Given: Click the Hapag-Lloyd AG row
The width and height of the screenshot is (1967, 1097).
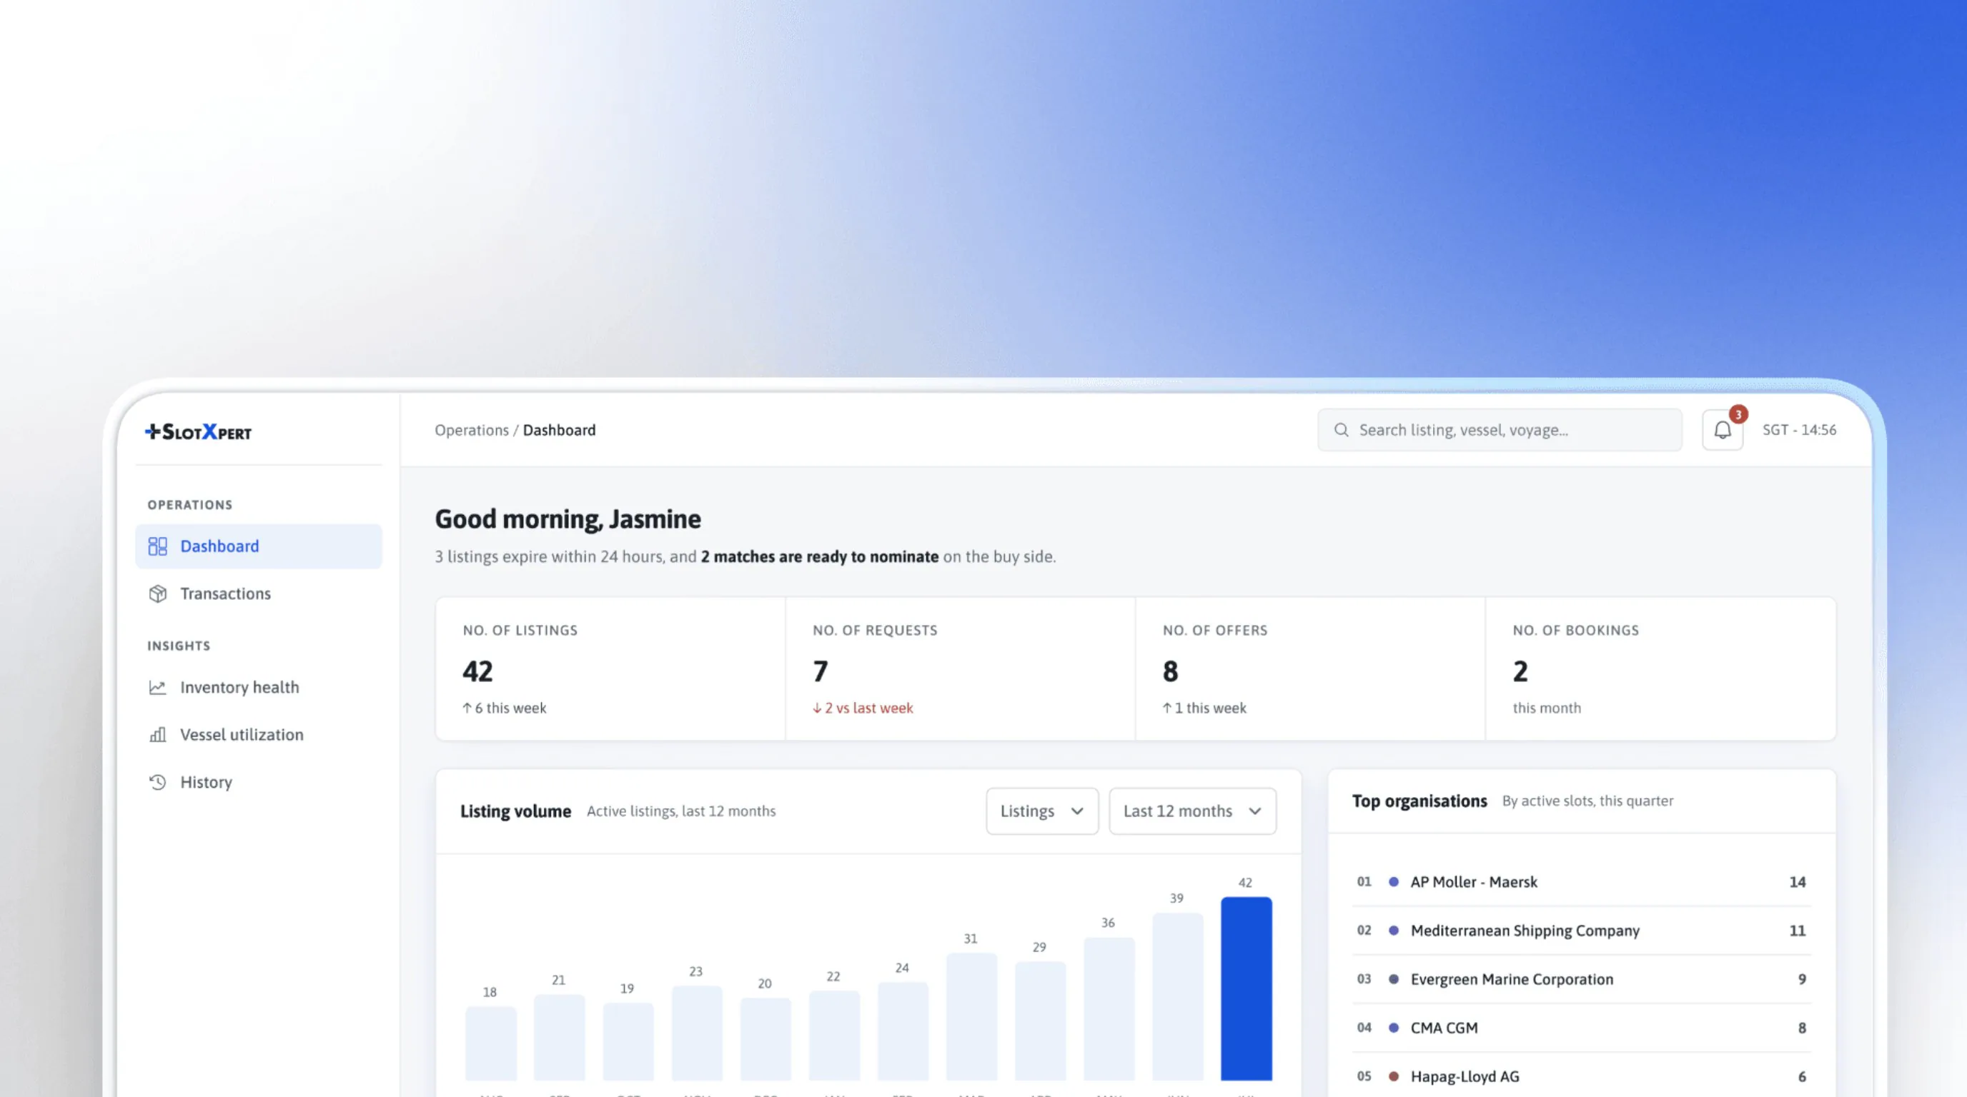Looking at the screenshot, I should click(x=1581, y=1076).
